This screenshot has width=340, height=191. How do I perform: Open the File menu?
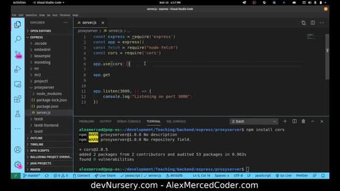coord(14,15)
